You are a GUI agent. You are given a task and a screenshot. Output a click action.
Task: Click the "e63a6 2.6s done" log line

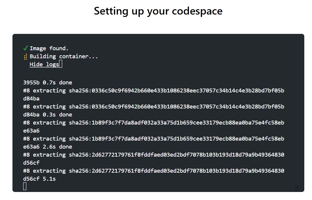(47, 147)
